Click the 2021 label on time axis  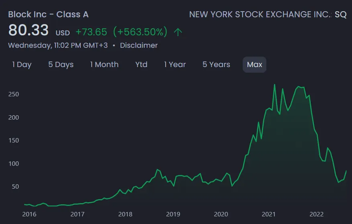point(268,214)
